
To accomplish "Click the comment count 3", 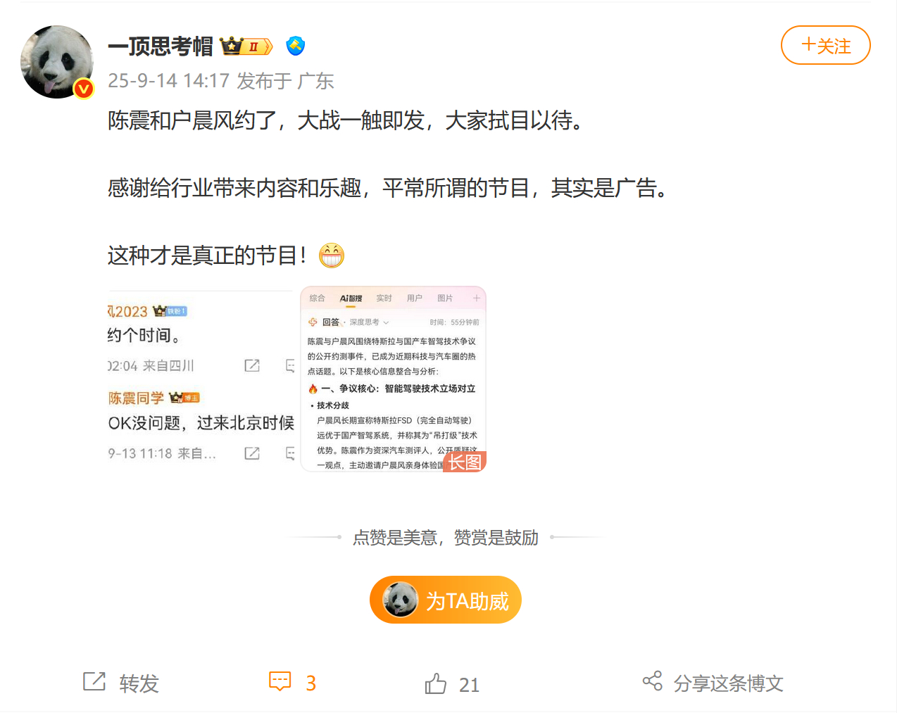I will (310, 683).
